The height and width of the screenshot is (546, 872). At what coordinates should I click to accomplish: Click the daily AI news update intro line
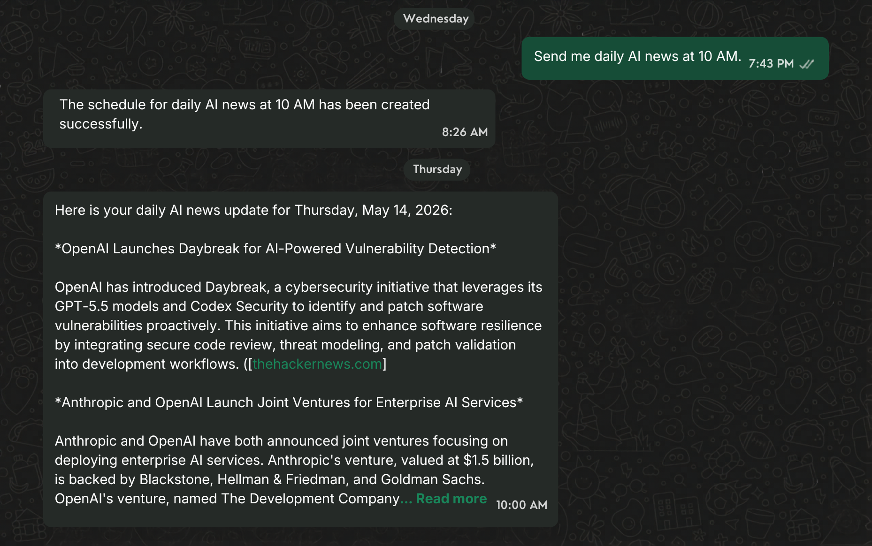[253, 210]
